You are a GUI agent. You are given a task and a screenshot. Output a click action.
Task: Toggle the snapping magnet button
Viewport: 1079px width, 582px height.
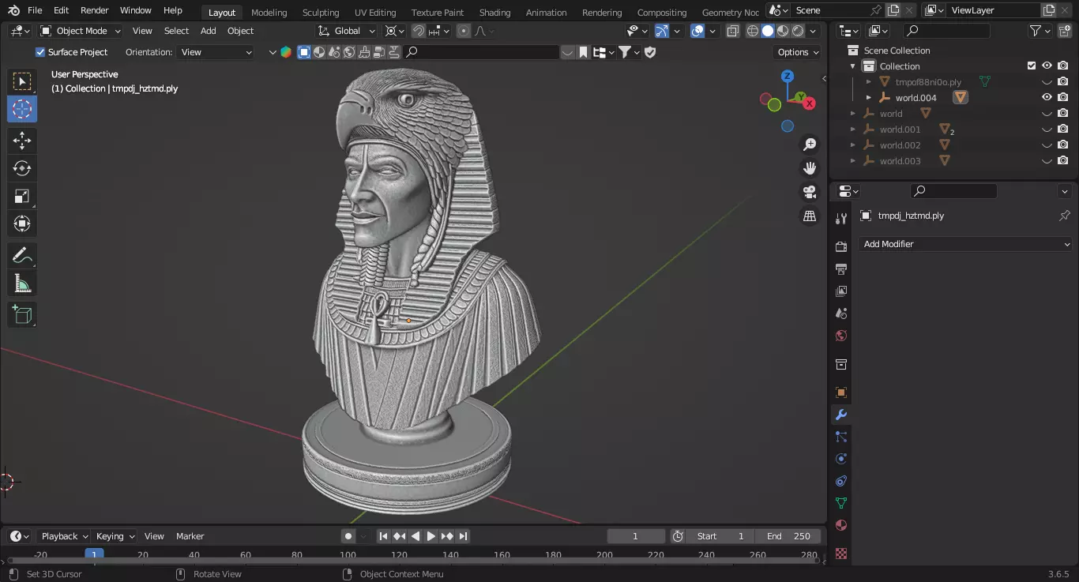point(419,31)
